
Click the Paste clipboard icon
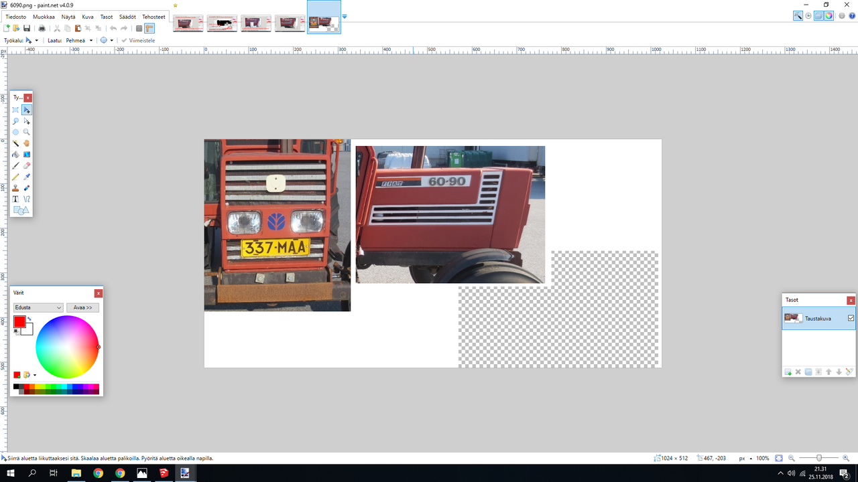[78, 28]
